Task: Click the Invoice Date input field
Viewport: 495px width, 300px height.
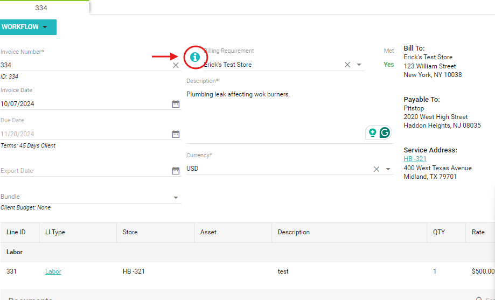Action: (x=83, y=104)
